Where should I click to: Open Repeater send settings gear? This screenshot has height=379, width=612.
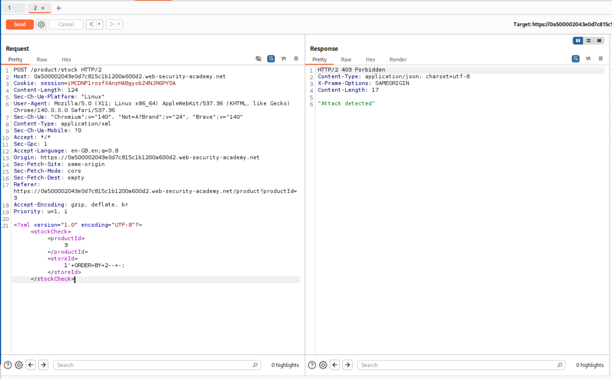[41, 24]
